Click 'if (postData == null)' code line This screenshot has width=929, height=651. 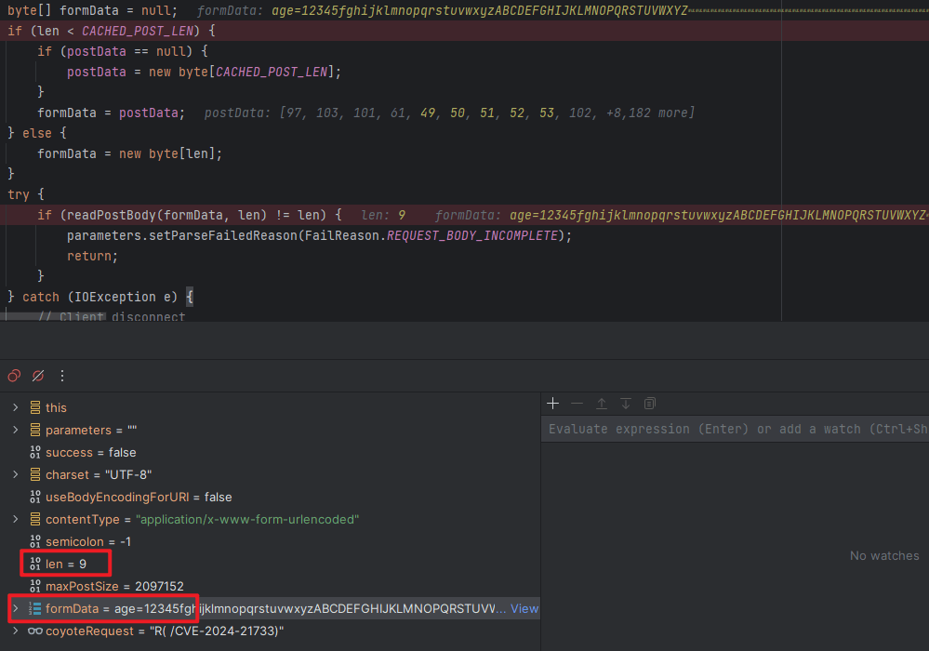click(123, 51)
